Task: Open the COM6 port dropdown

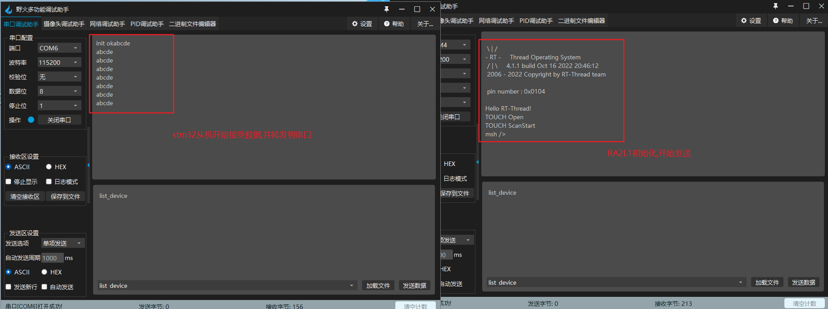Action: 59,48
